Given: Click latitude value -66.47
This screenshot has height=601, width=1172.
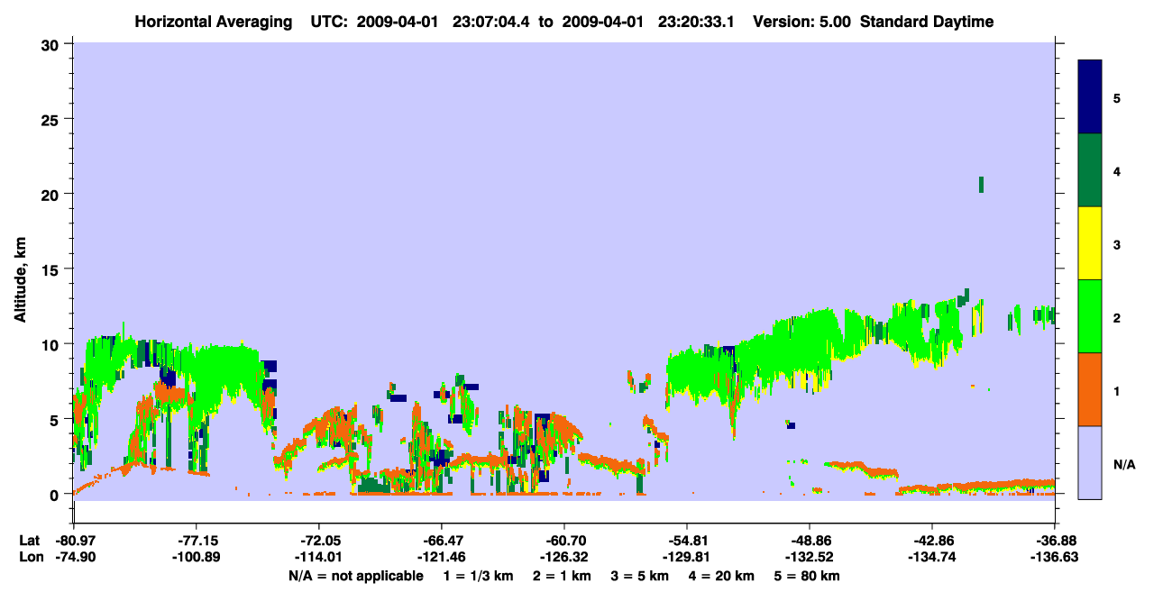Looking at the screenshot, I should [441, 541].
